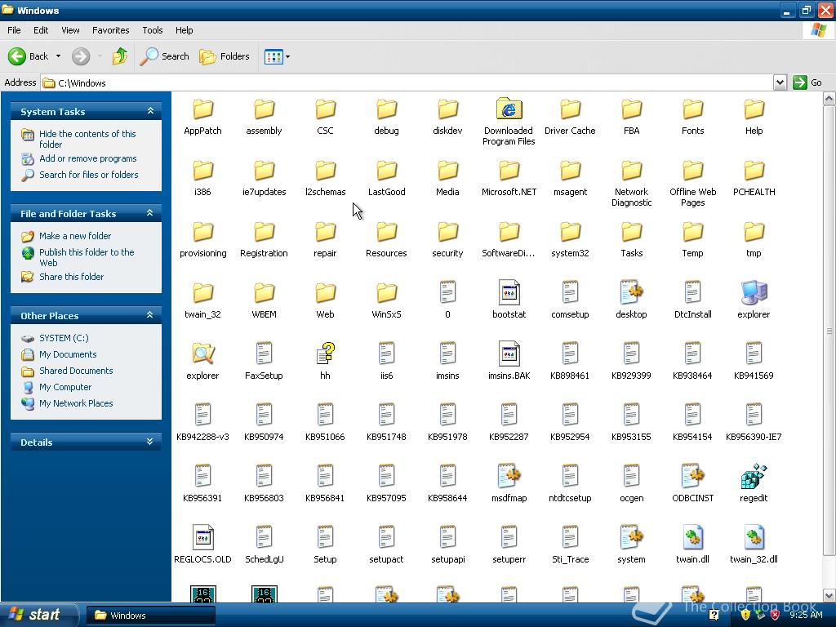Open the Back history dropdown arrow
The image size is (836, 627).
pyautogui.click(x=58, y=56)
